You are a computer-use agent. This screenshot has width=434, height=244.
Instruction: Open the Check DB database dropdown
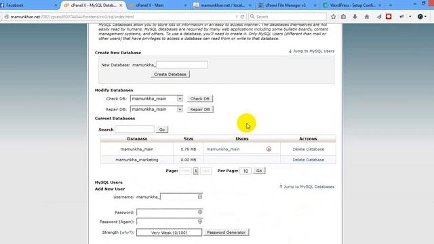180,99
